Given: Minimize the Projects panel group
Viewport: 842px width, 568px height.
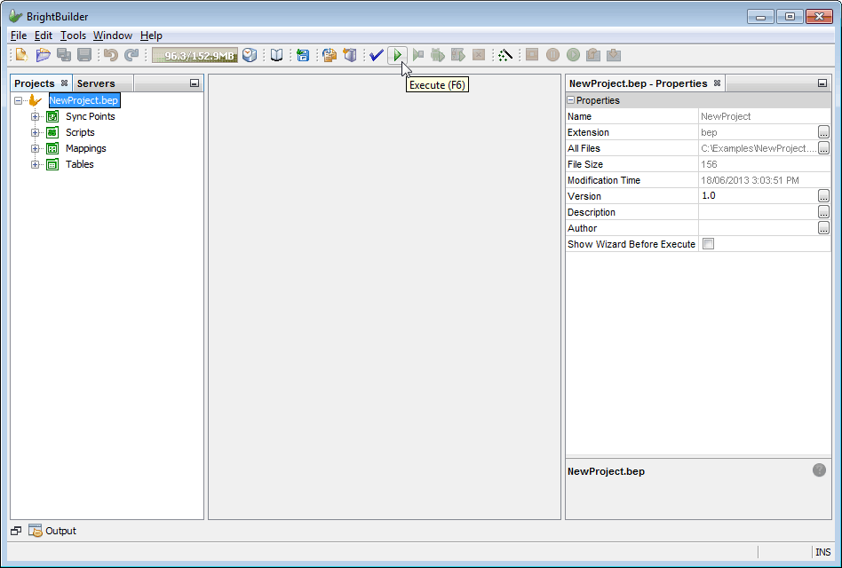Looking at the screenshot, I should (195, 83).
